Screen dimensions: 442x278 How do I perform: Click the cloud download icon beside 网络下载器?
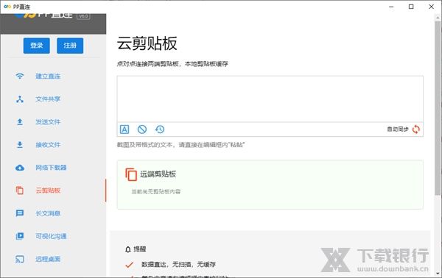tap(20, 168)
